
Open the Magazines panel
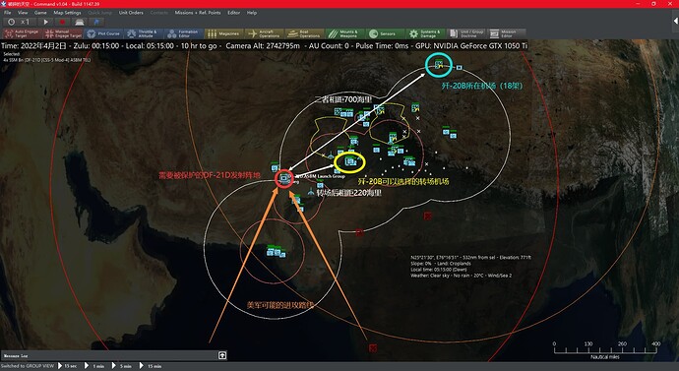pos(224,33)
